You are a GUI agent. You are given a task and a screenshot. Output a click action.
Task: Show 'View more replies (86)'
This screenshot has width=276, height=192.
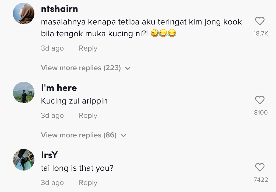pyautogui.click(x=79, y=135)
